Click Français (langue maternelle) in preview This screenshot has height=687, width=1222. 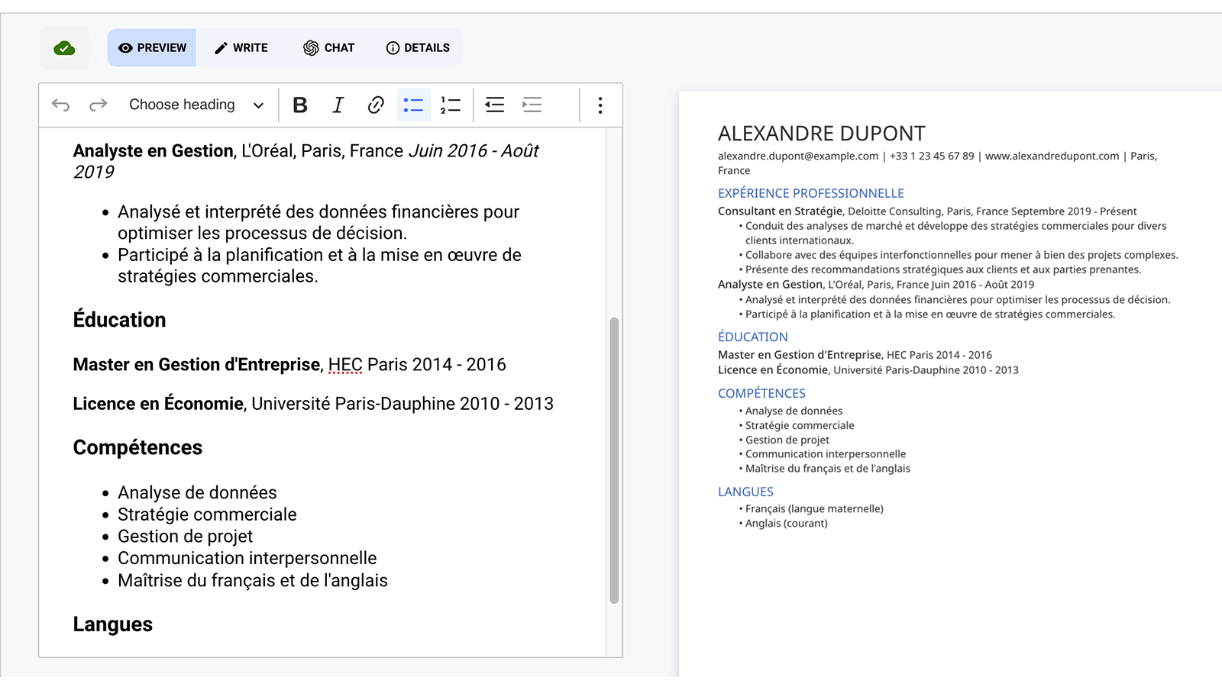[814, 508]
